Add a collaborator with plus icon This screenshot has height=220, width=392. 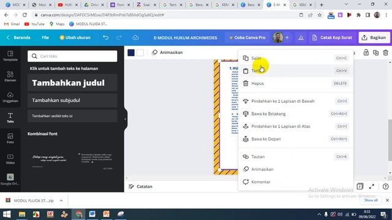click(x=287, y=37)
